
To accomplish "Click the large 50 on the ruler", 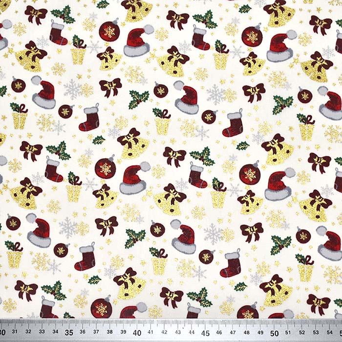I will 275,334.
